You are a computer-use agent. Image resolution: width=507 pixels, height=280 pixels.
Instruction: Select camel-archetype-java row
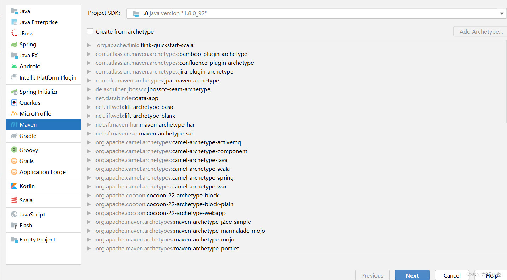[296, 160]
